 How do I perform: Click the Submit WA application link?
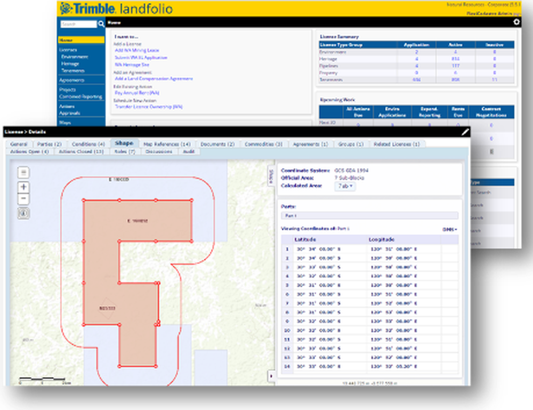click(141, 58)
